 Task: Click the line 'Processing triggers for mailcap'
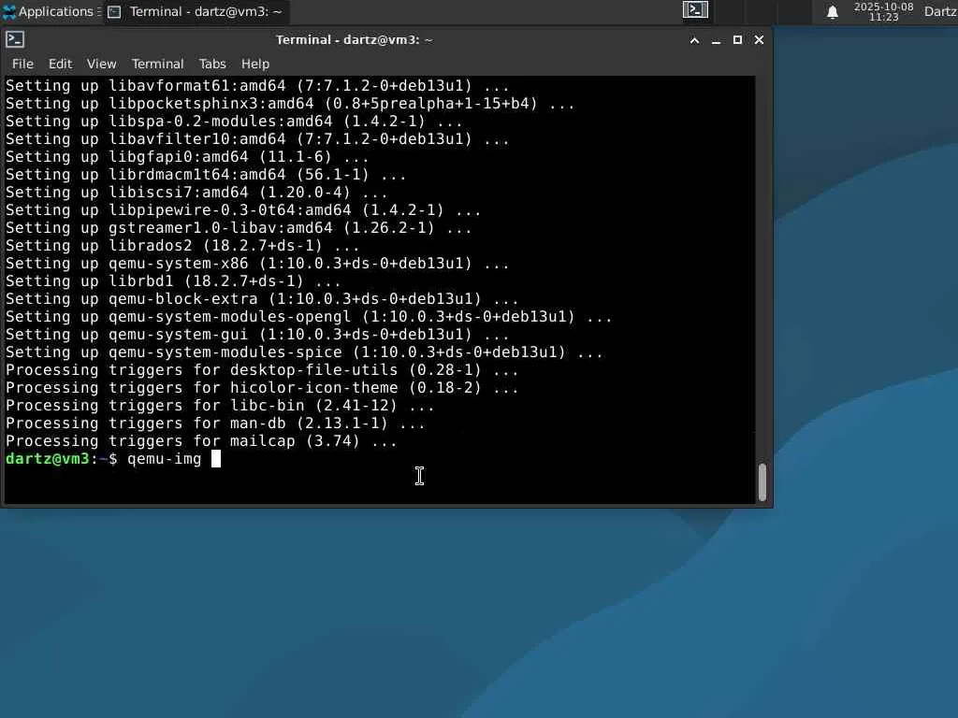tap(201, 441)
